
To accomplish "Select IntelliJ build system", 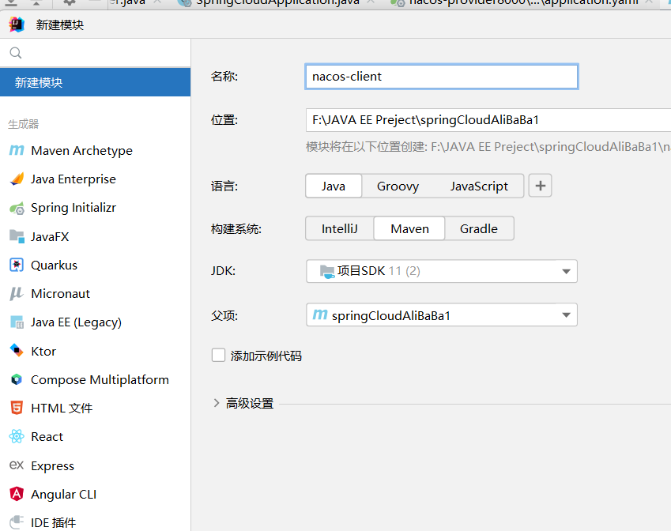I will coord(340,229).
